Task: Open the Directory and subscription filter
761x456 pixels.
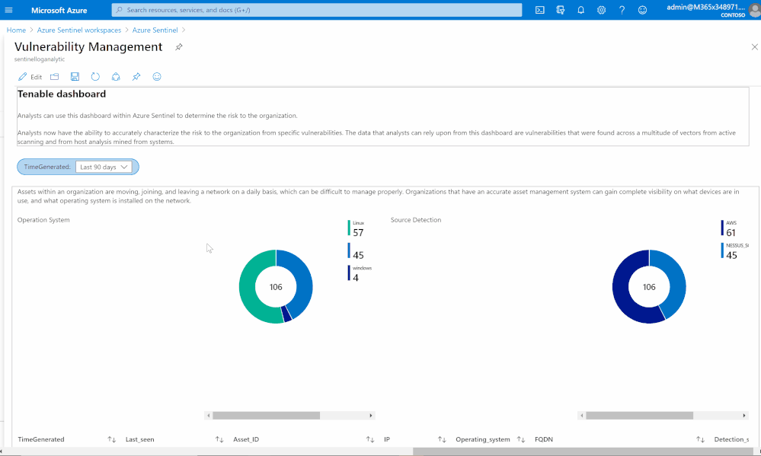Action: [560, 10]
